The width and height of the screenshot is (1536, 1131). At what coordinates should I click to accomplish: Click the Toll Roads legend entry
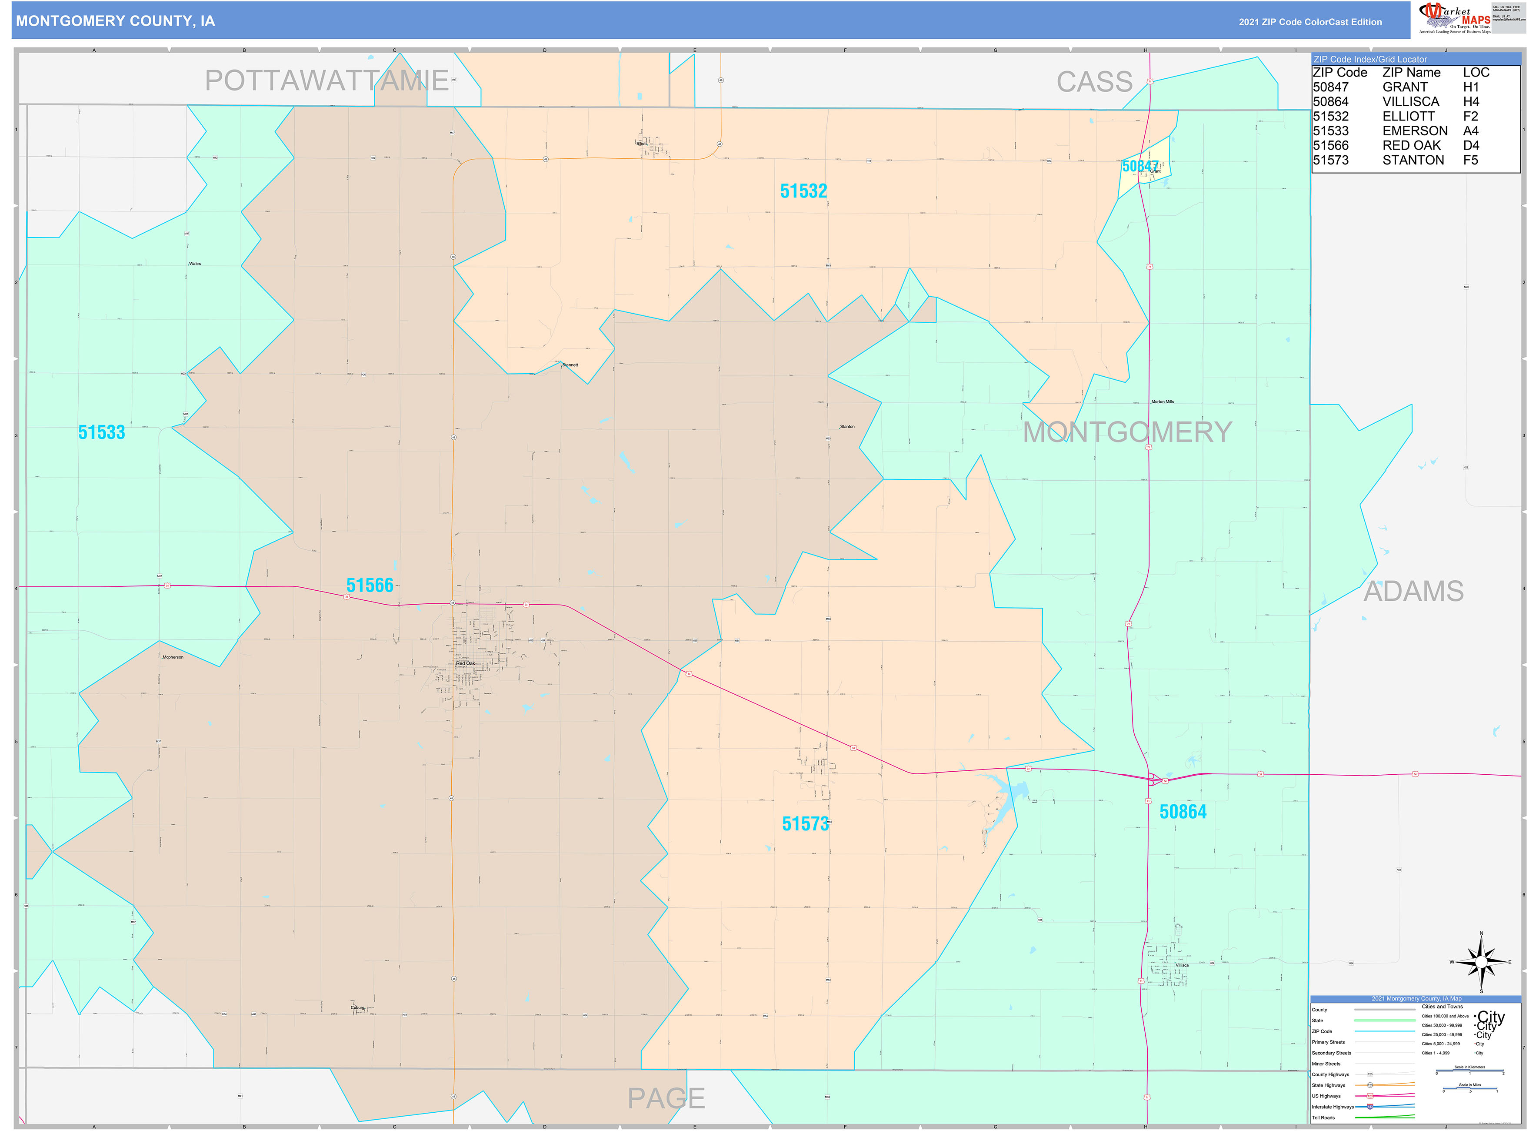point(1323,1118)
